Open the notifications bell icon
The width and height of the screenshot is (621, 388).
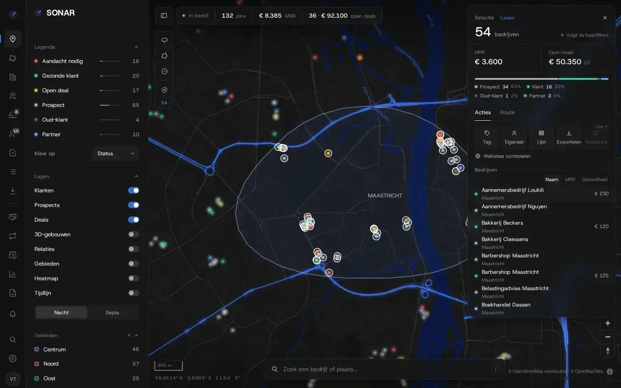13,314
